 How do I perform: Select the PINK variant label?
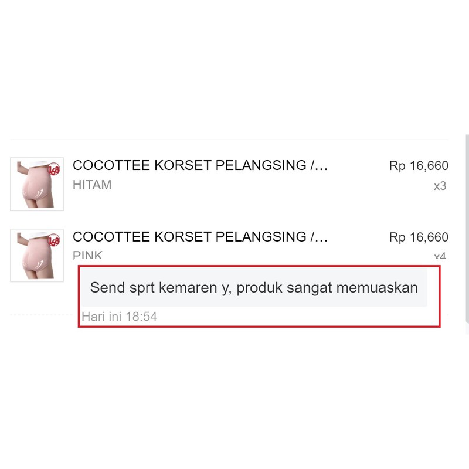87,255
